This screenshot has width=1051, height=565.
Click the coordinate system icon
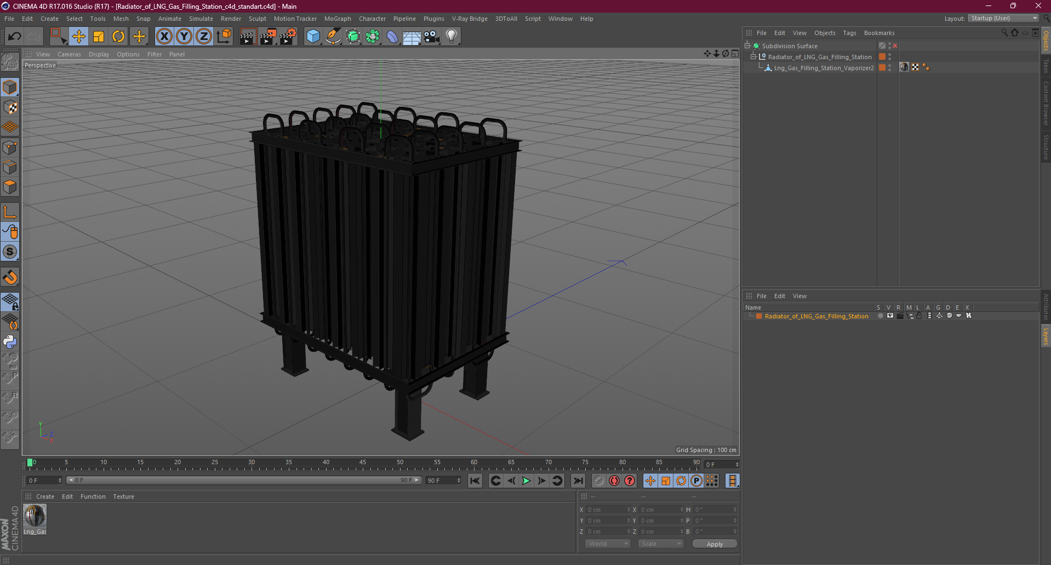pyautogui.click(x=224, y=37)
